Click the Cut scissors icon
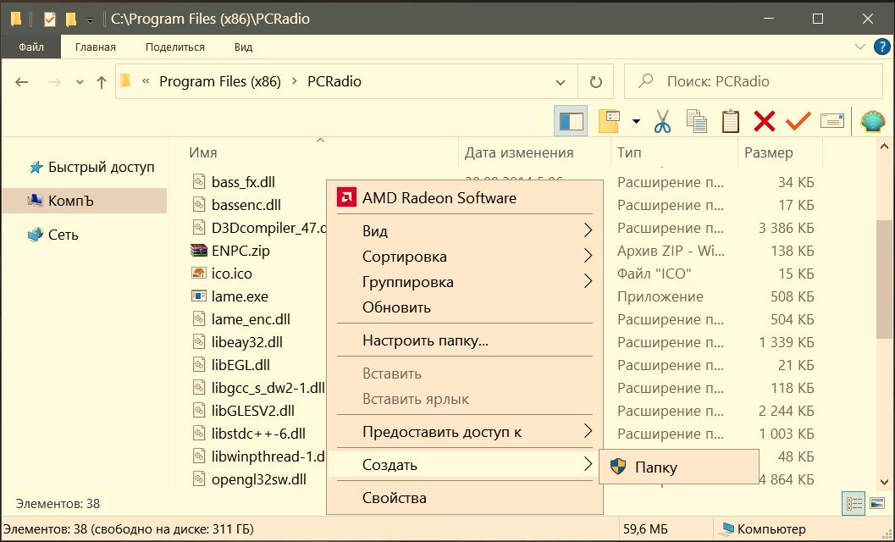Image resolution: width=895 pixels, height=542 pixels. coord(662,121)
